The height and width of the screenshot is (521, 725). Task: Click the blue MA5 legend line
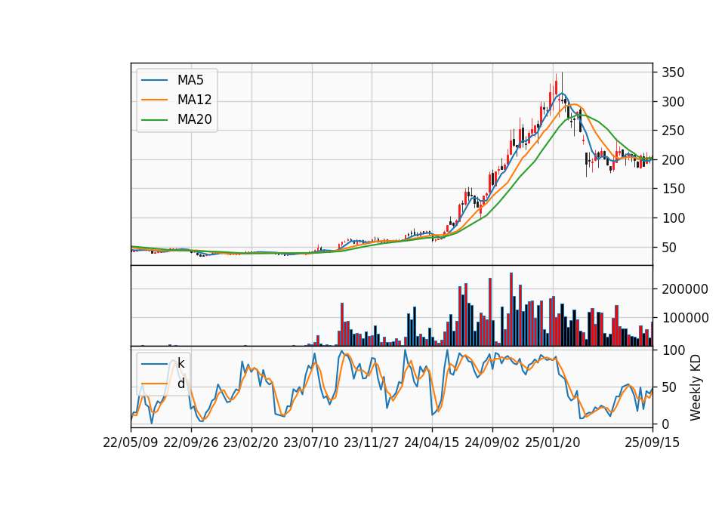tap(154, 80)
